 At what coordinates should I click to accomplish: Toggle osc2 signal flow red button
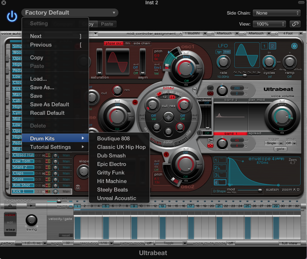click(166, 155)
